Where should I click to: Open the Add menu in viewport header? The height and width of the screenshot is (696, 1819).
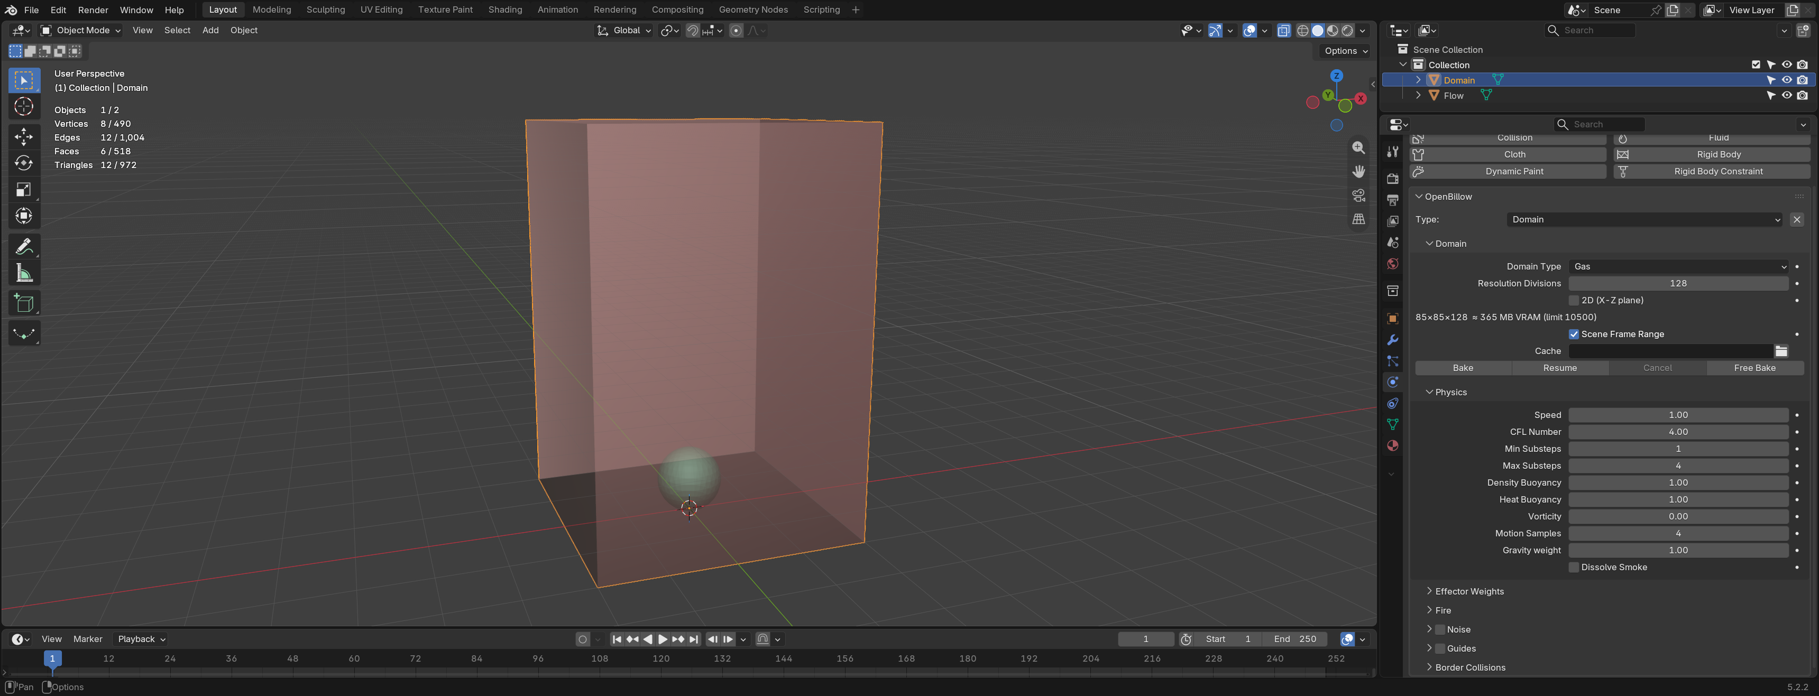pyautogui.click(x=210, y=30)
